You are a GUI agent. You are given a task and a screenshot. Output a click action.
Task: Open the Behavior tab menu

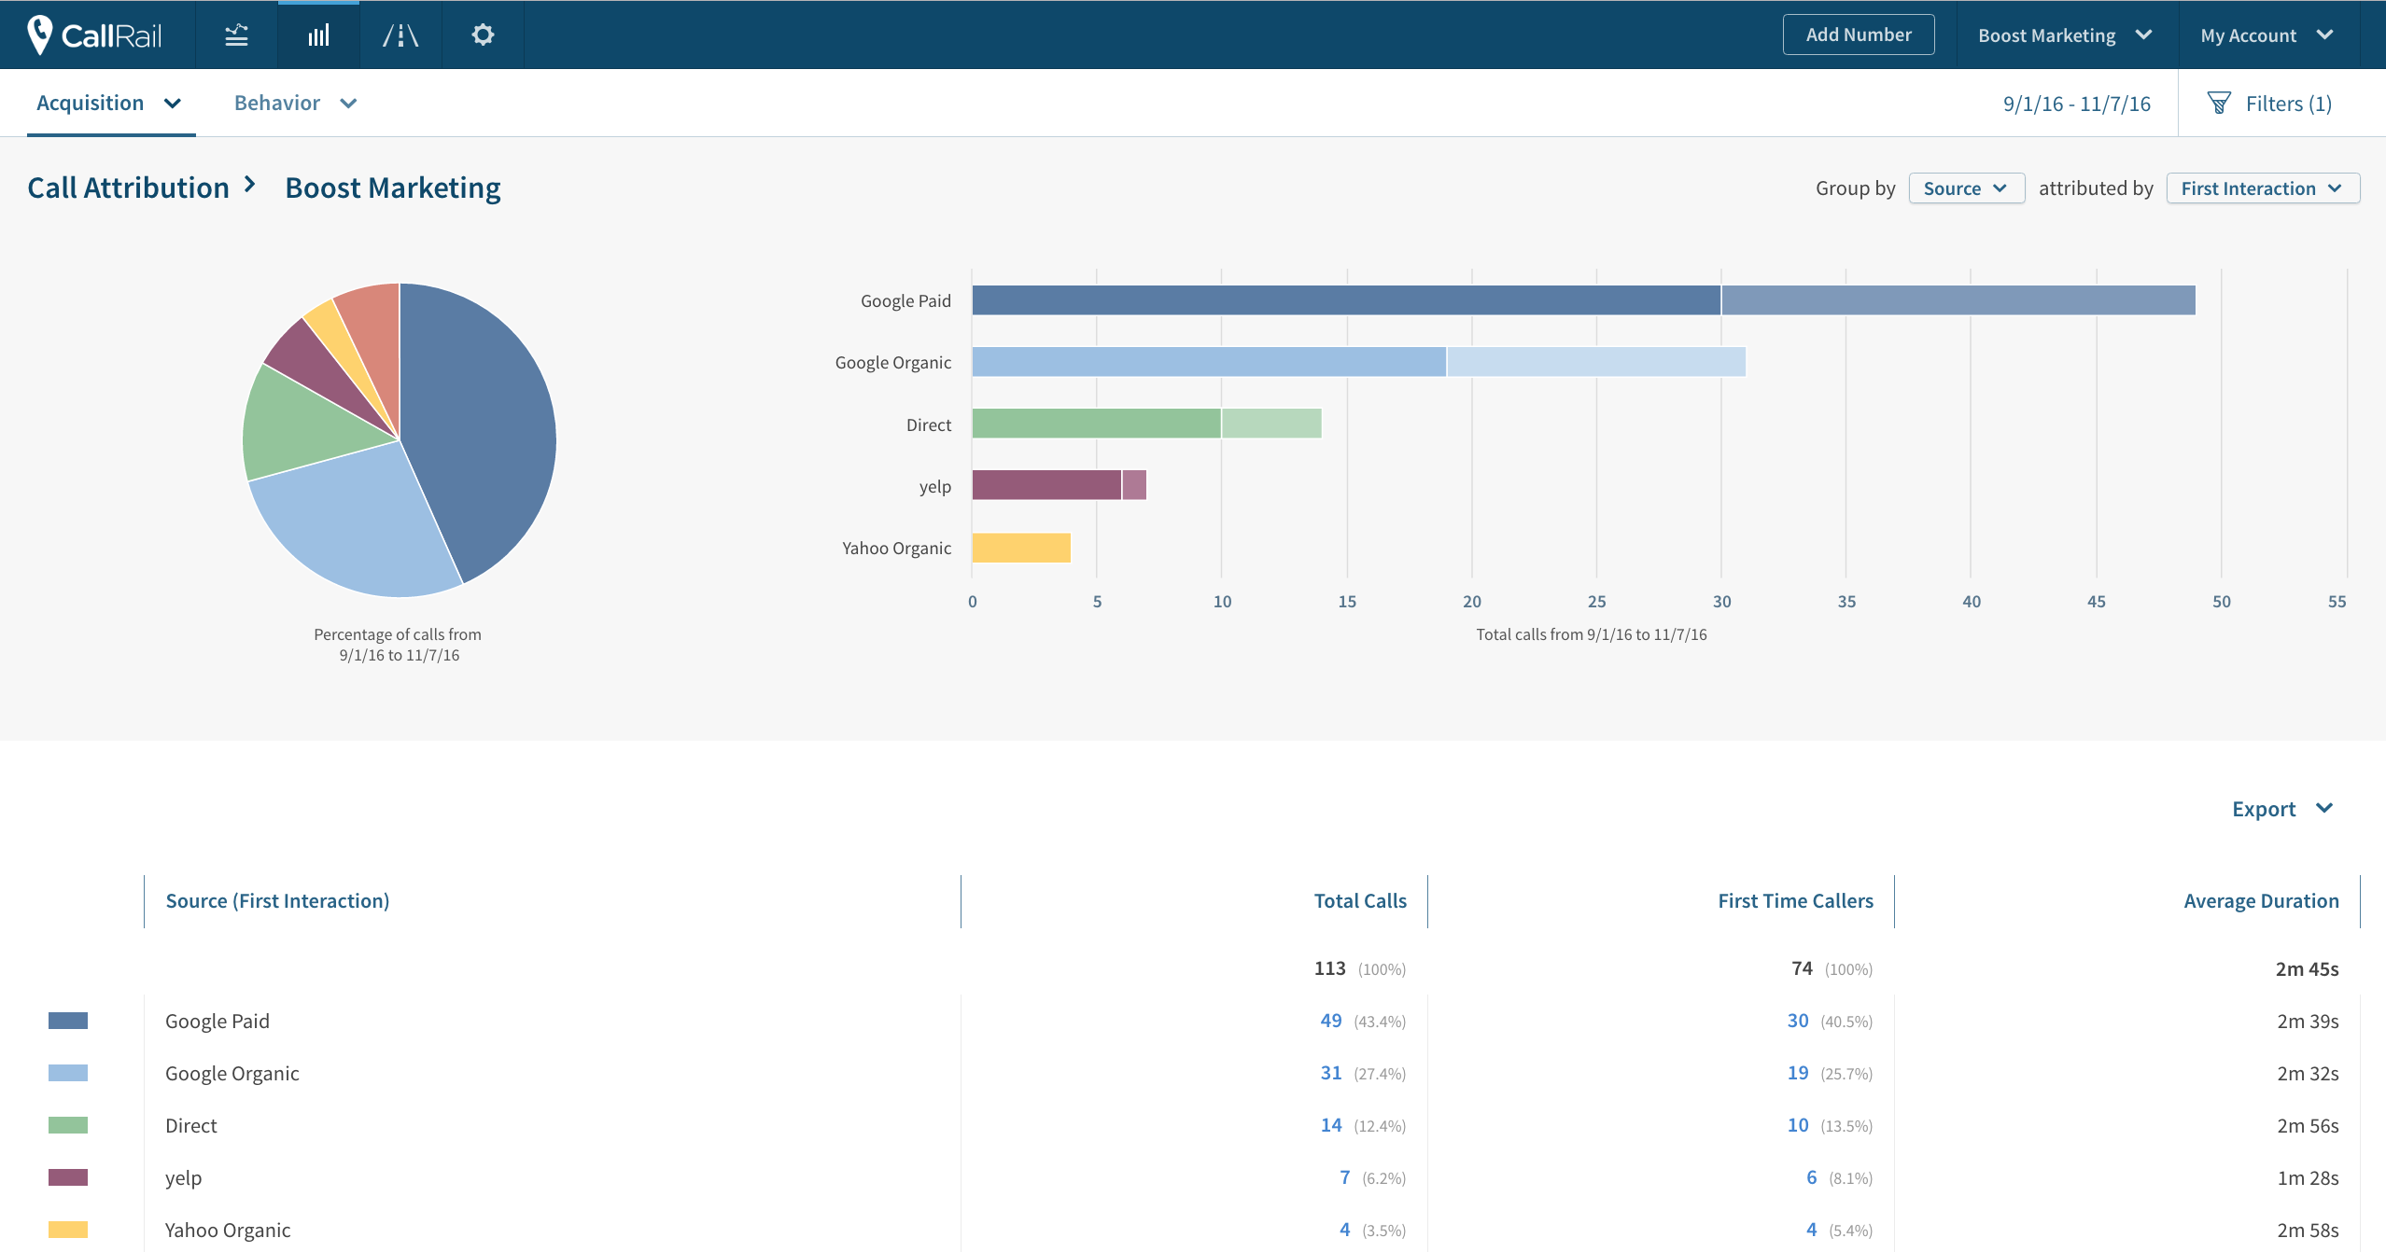294,103
